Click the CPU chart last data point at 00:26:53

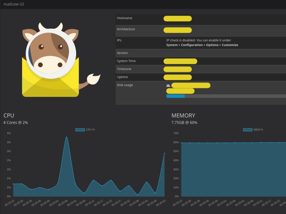click(x=164, y=153)
